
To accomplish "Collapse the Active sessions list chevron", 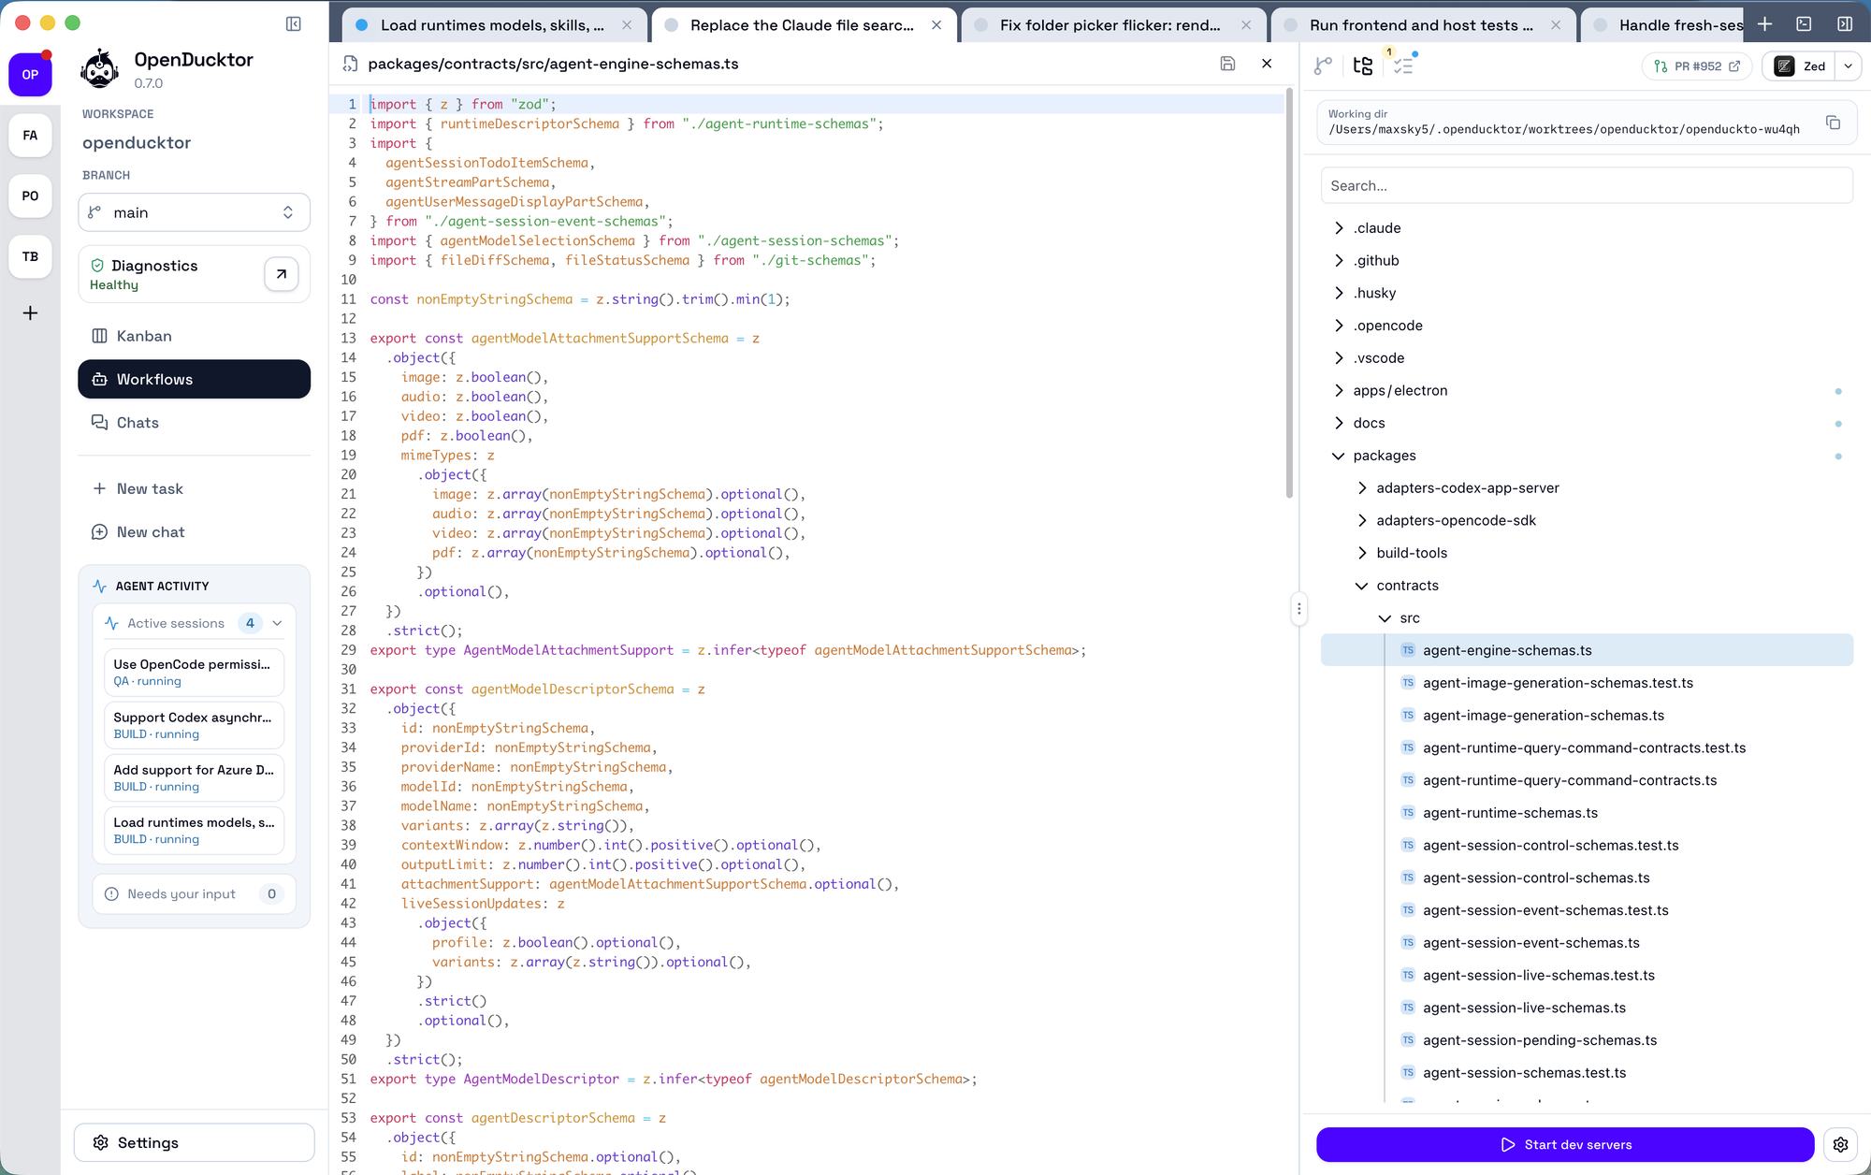I will click(277, 623).
